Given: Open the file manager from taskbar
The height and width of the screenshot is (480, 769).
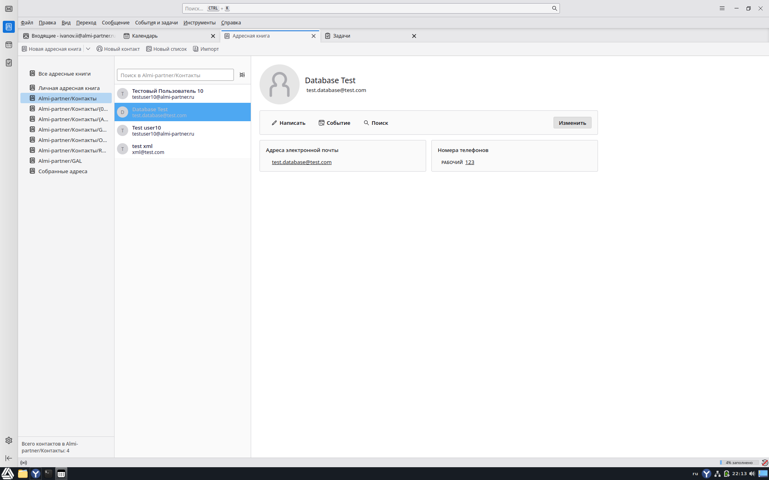Looking at the screenshot, I should click(x=23, y=474).
